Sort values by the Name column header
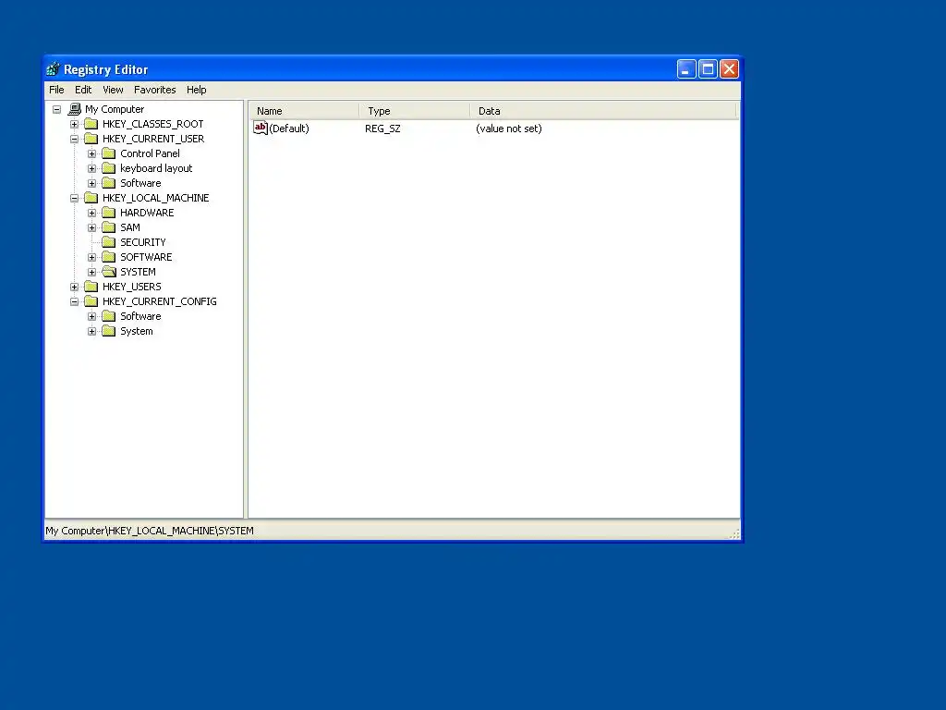Image resolution: width=946 pixels, height=710 pixels. (304, 111)
